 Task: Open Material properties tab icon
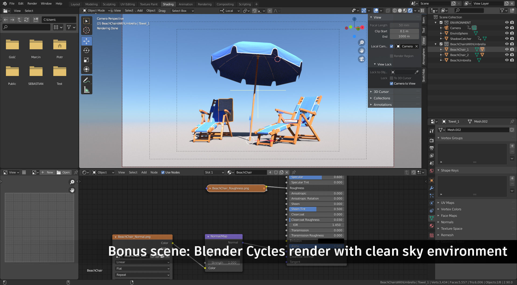432,226
